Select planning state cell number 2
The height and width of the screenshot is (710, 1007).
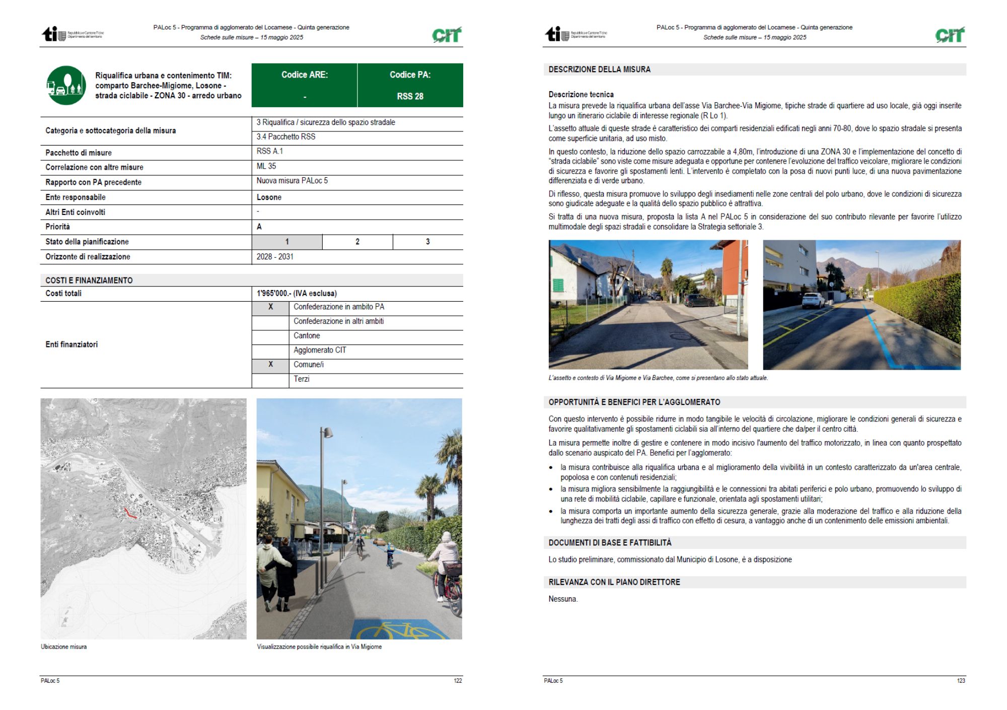[357, 242]
